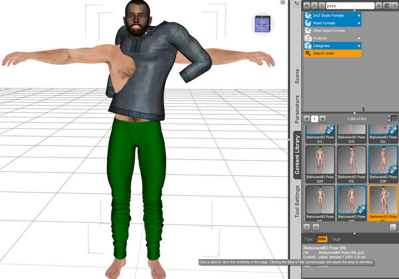Expand the Poser Formats arrow
Image resolution: width=399 pixels, height=279 pixels.
pos(359,23)
